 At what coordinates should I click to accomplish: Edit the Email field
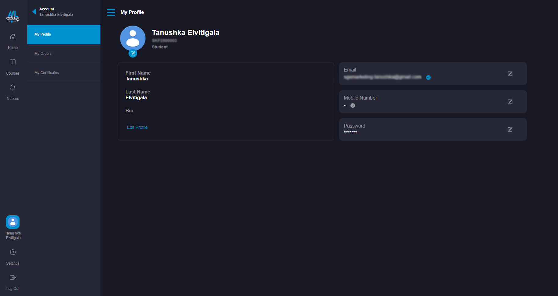pos(510,74)
